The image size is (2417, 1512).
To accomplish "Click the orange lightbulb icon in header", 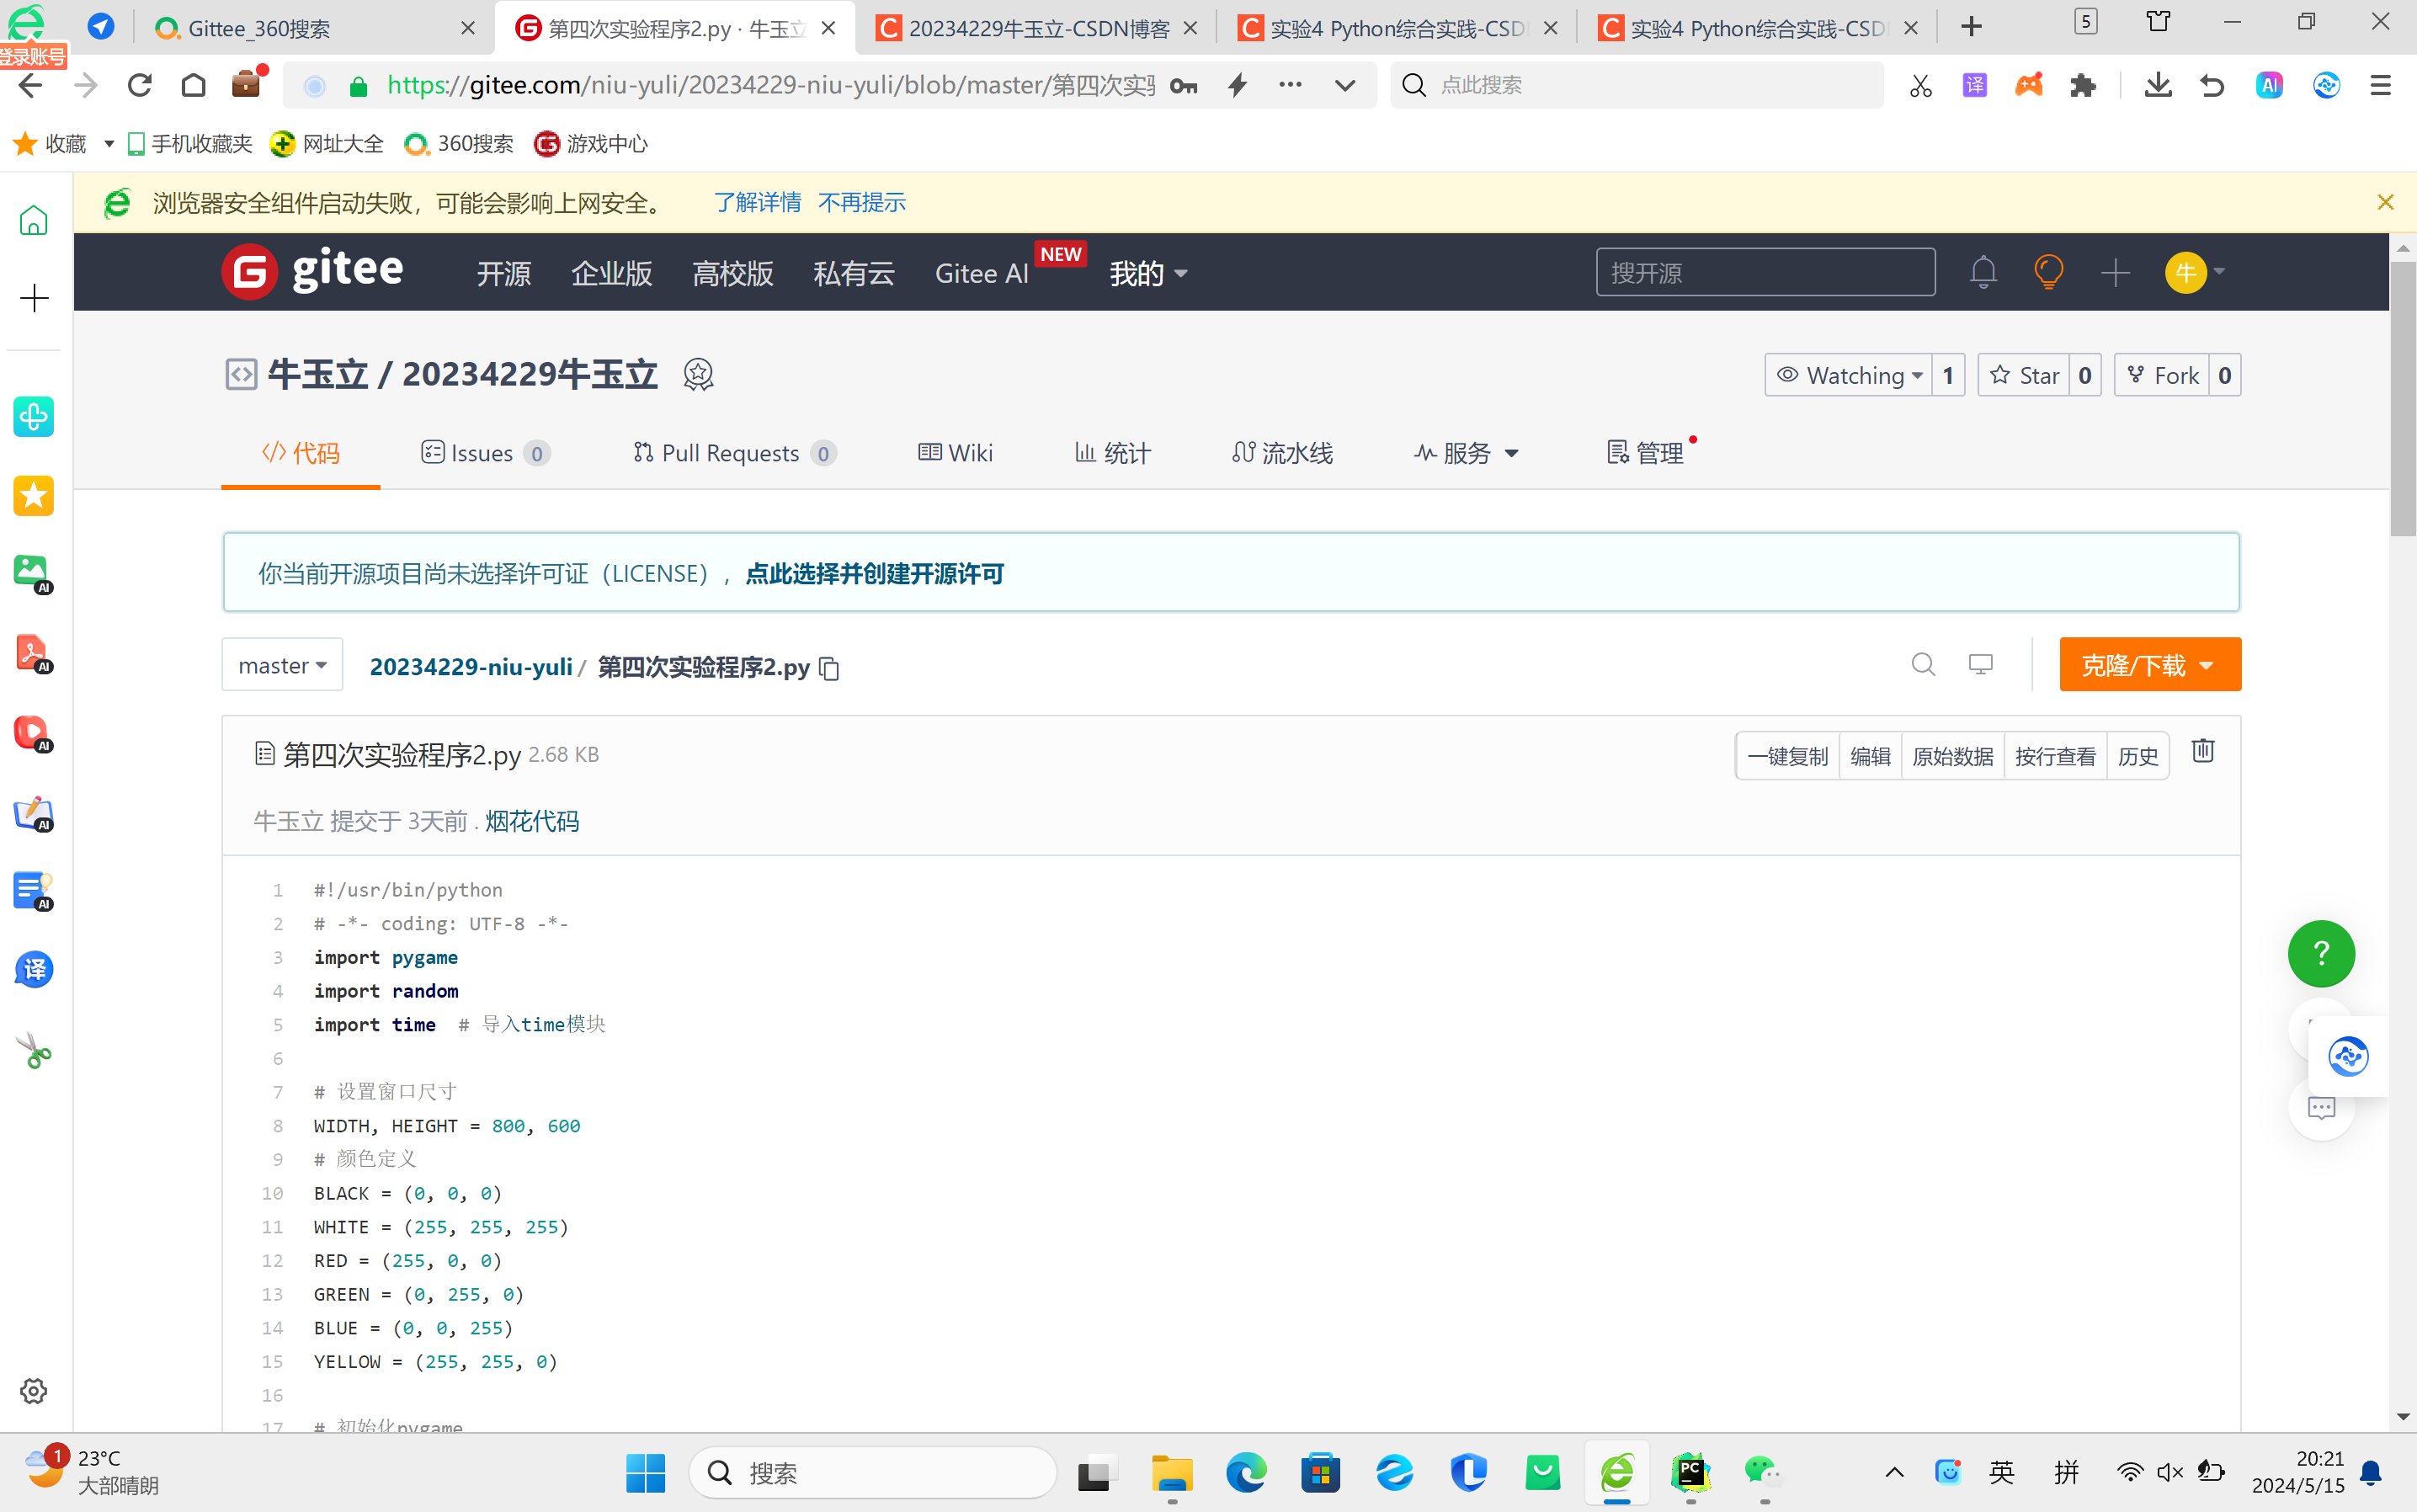I will pyautogui.click(x=2049, y=272).
